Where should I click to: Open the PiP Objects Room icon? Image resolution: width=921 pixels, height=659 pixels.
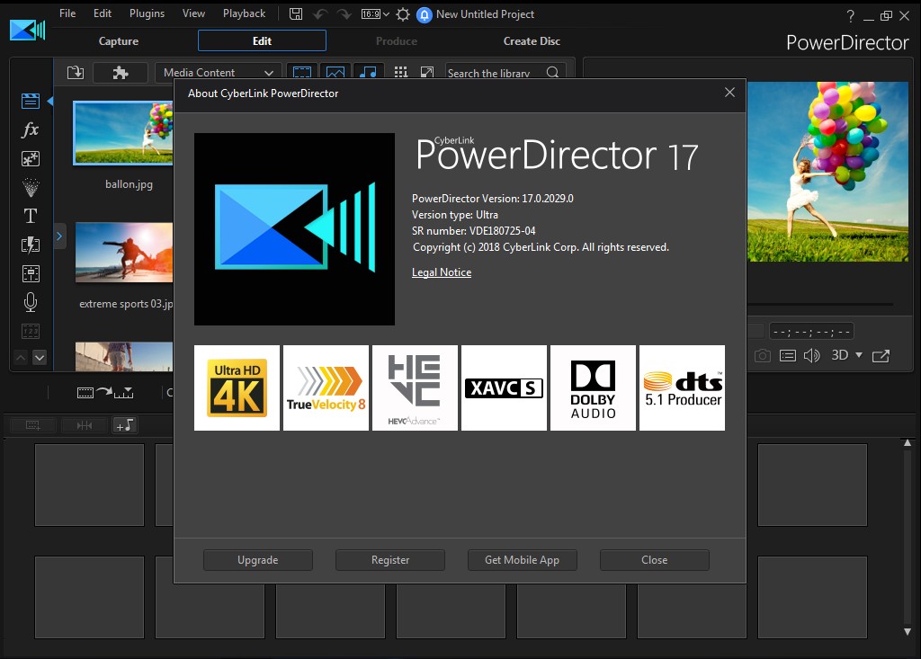[x=31, y=158]
